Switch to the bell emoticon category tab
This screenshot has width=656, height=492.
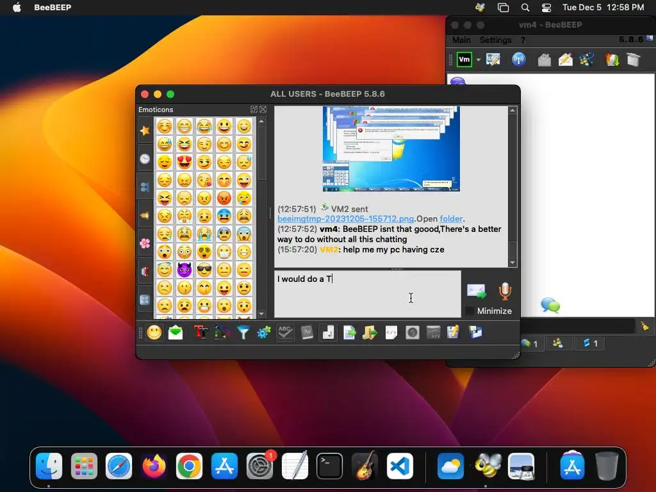click(145, 215)
